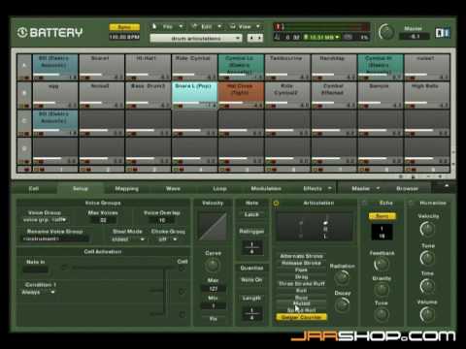This screenshot has width=466, height=349.
Task: Turn the Articulation Decay knob
Action: [x=342, y=304]
